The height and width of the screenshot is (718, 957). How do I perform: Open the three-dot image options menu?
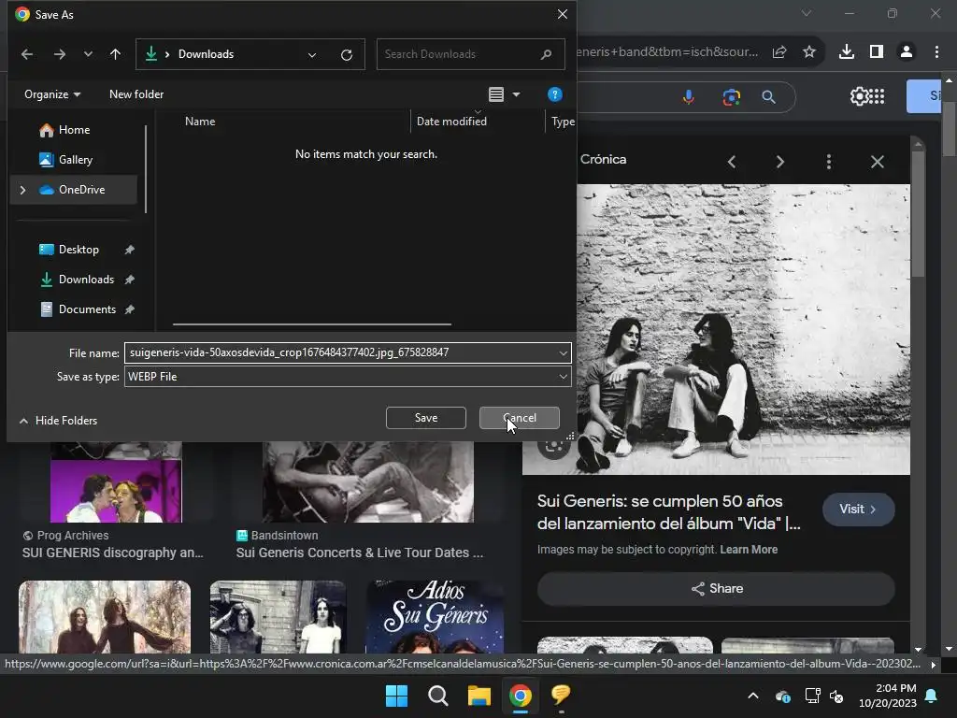coord(828,162)
